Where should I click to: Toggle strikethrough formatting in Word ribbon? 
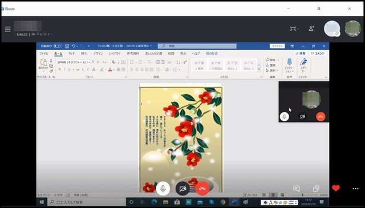(x=78, y=70)
